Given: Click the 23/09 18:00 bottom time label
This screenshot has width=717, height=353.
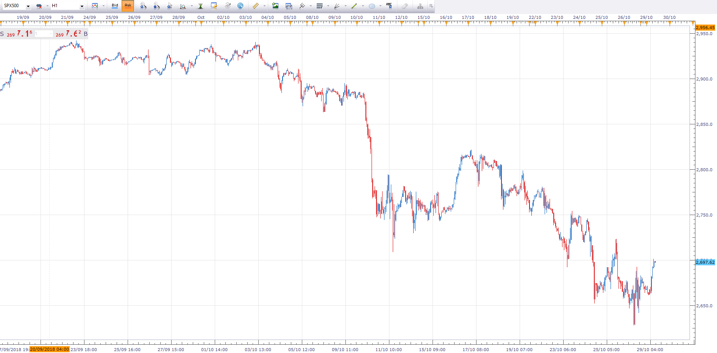Looking at the screenshot, I should point(84,350).
